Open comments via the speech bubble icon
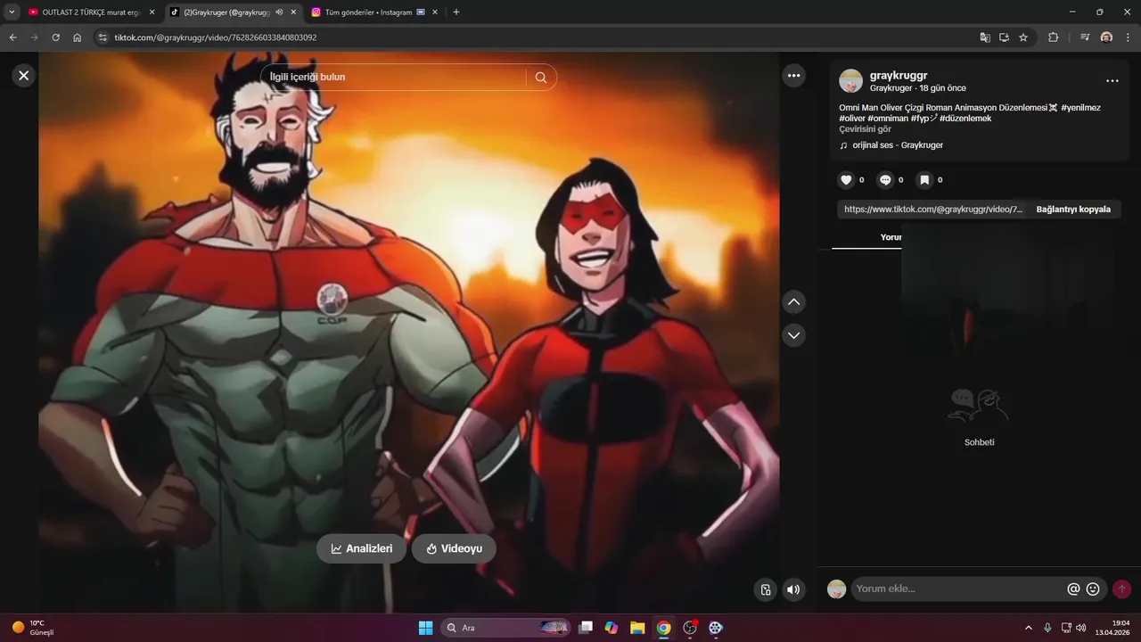 click(x=885, y=180)
